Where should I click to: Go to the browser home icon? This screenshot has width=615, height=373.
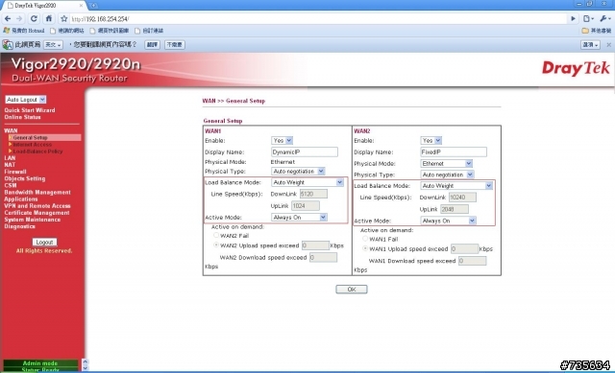[49, 18]
